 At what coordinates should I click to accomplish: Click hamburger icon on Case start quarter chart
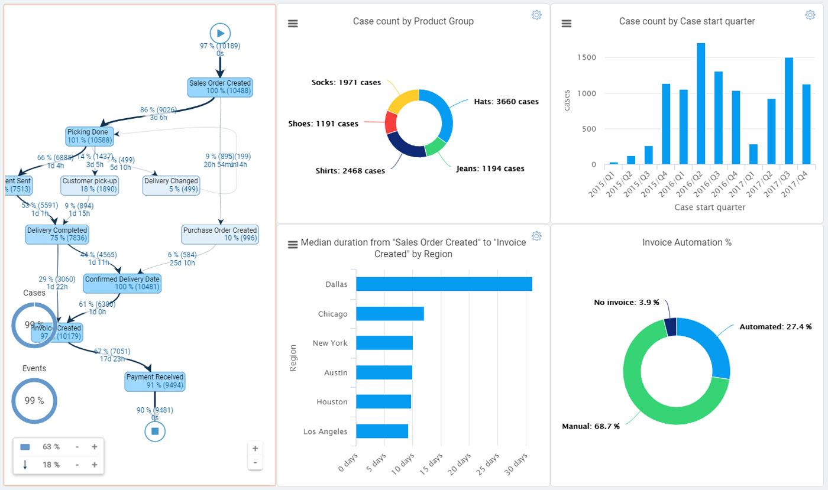click(x=567, y=23)
